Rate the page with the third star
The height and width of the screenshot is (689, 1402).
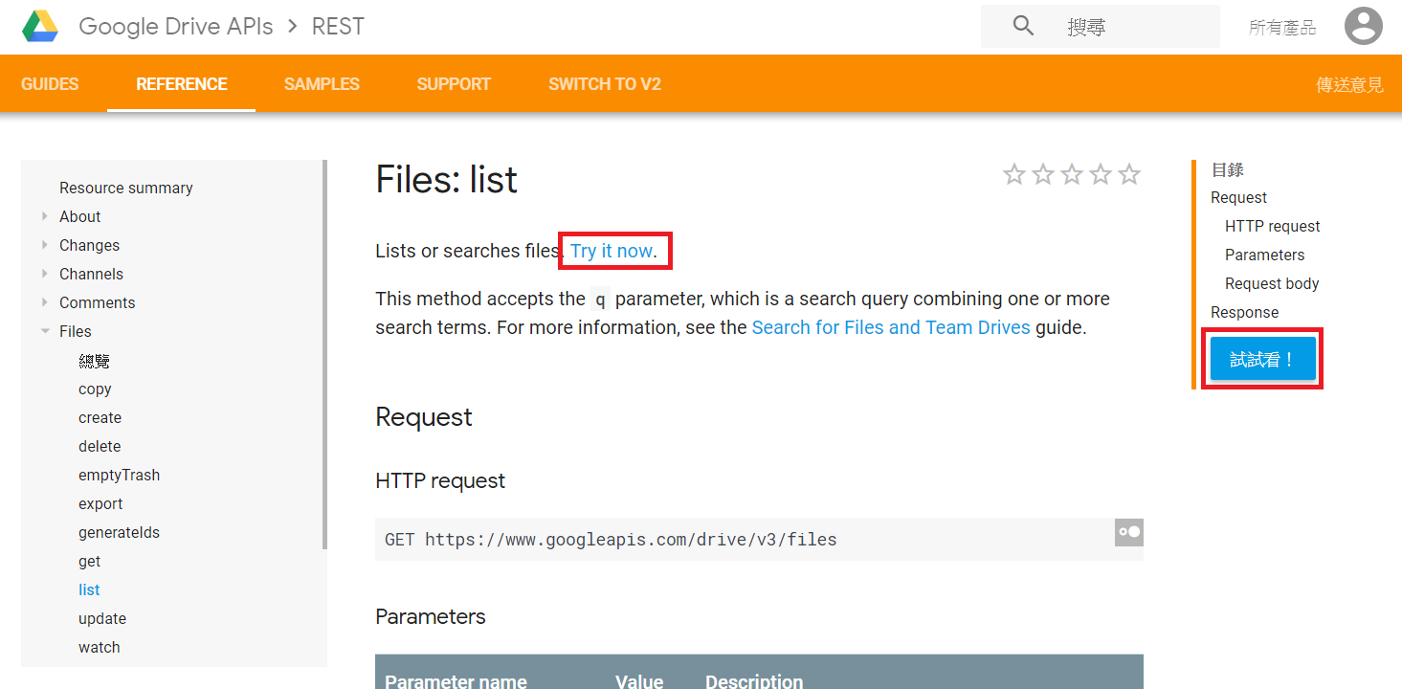click(x=1072, y=174)
